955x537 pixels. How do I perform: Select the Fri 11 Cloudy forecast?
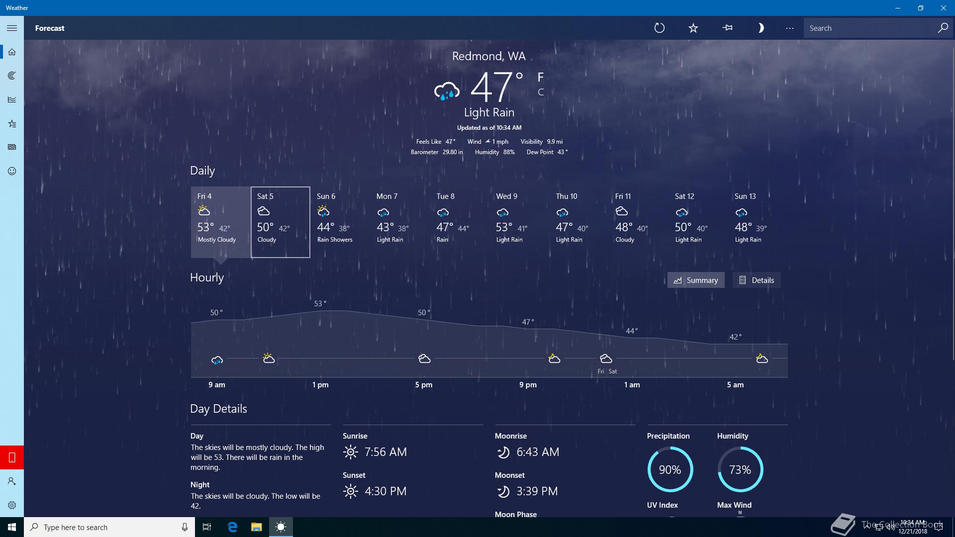click(x=639, y=222)
